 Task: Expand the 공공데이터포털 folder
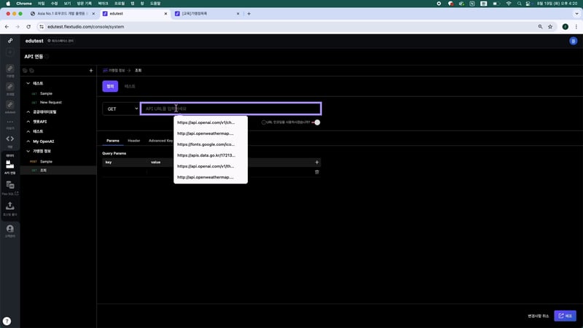tap(28, 112)
